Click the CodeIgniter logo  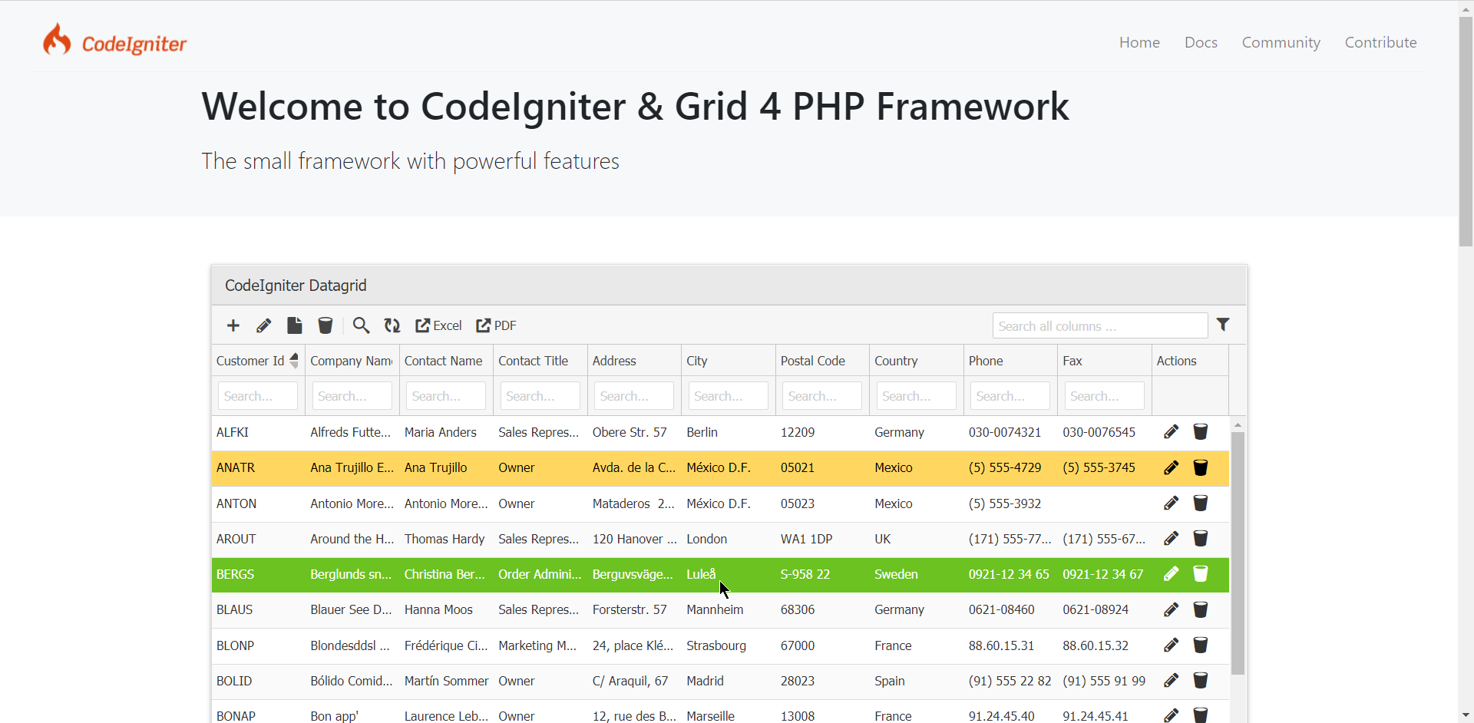click(x=115, y=41)
